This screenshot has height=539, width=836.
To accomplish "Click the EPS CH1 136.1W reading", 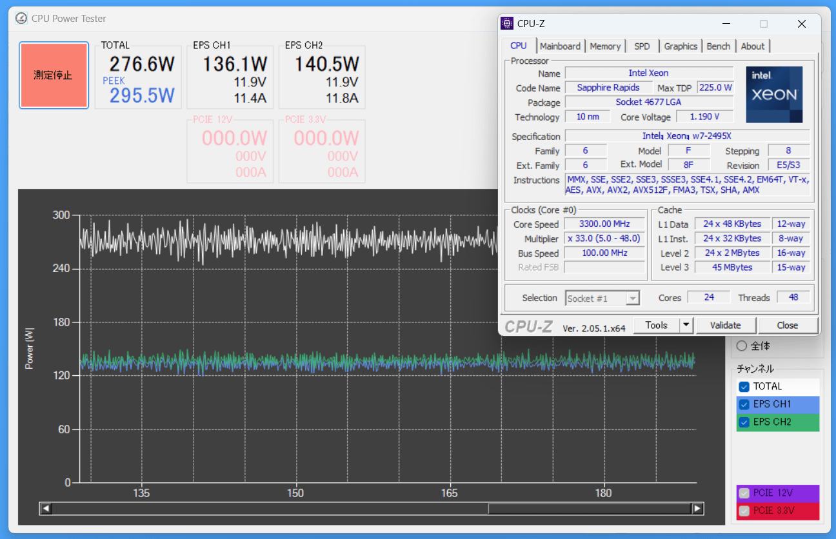I will (234, 64).
